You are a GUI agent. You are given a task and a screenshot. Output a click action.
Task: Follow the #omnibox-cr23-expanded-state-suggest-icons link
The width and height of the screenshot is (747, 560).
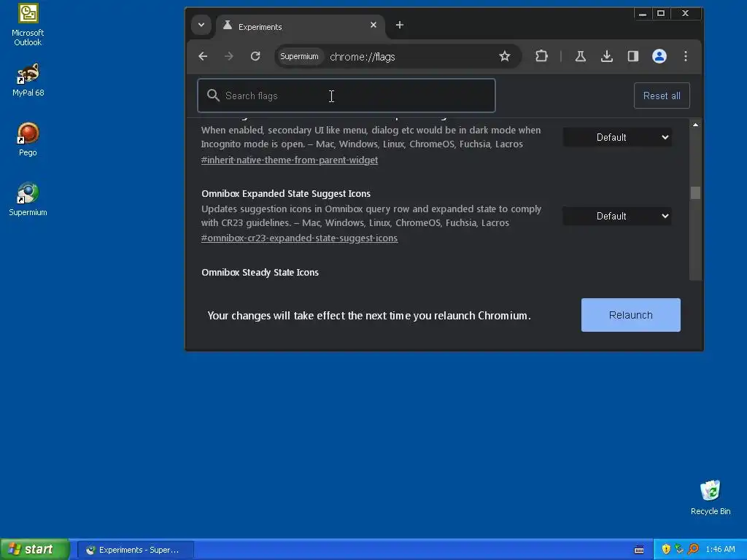(x=299, y=238)
